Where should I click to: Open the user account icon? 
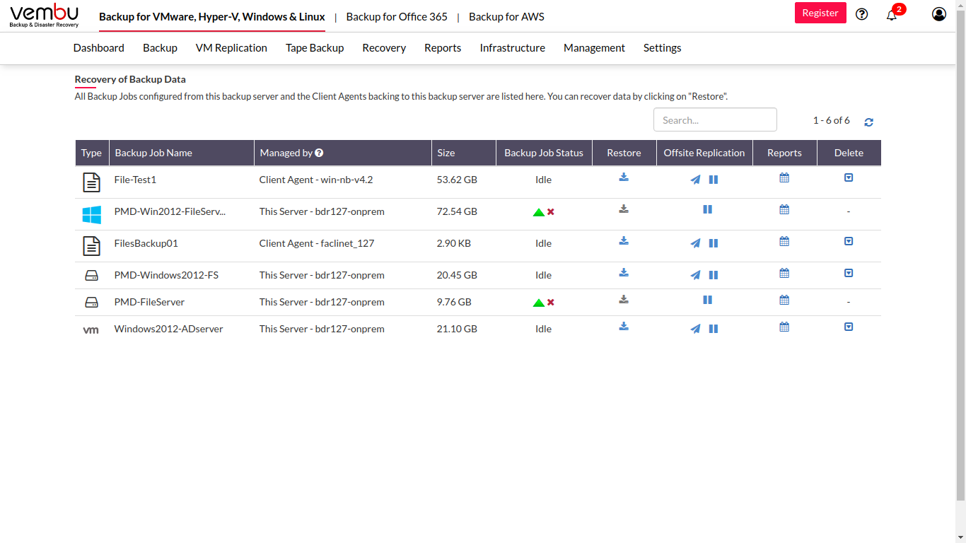click(939, 13)
